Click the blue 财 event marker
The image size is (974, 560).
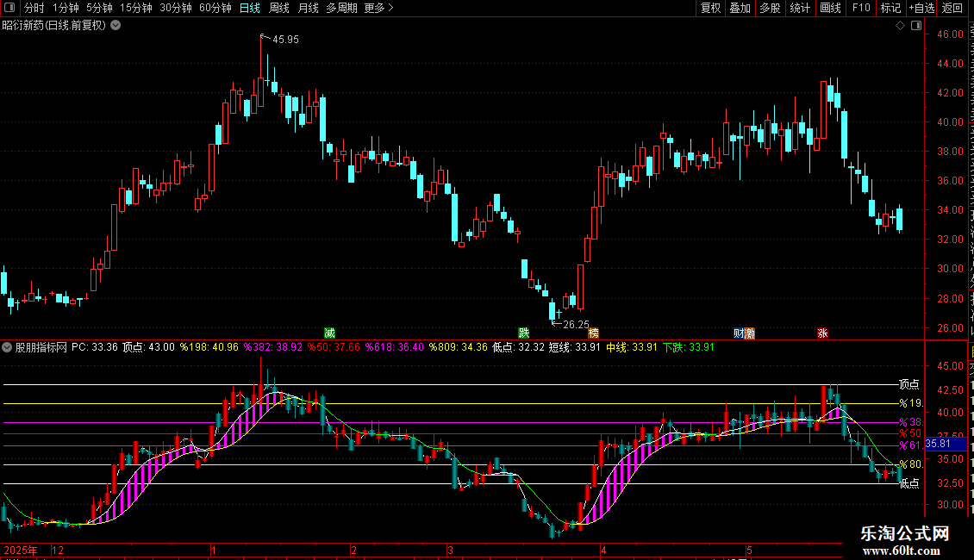point(739,333)
